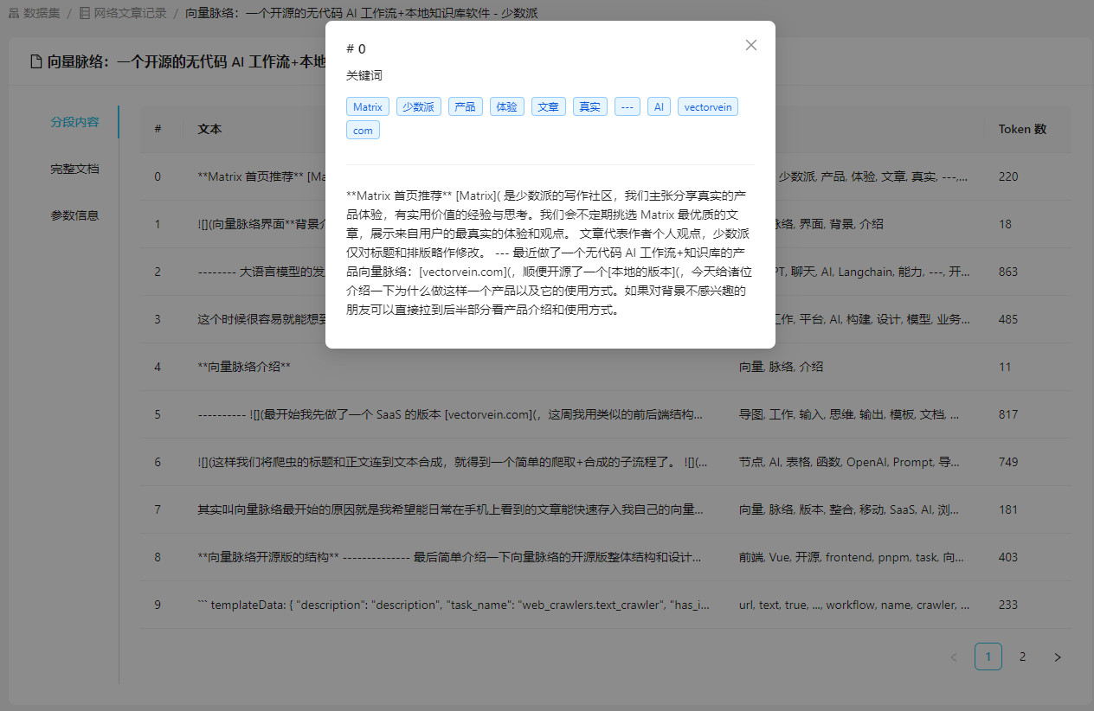Click keywords cell 向量, 脉络, 介绍
The width and height of the screenshot is (1094, 711).
(781, 367)
